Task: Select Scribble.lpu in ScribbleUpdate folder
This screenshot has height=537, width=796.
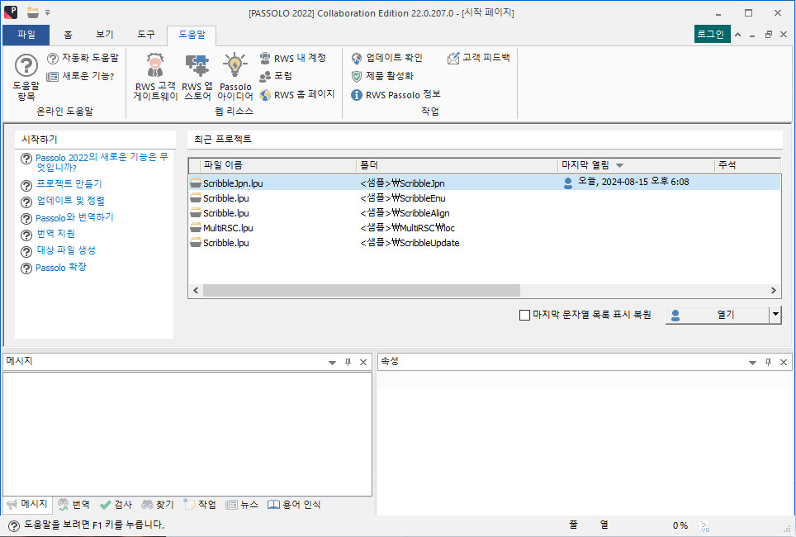Action: tap(485, 243)
